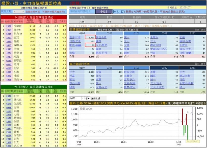Open stock code 1536 link
Viewport: 207px width, 148px height.
tap(9, 142)
